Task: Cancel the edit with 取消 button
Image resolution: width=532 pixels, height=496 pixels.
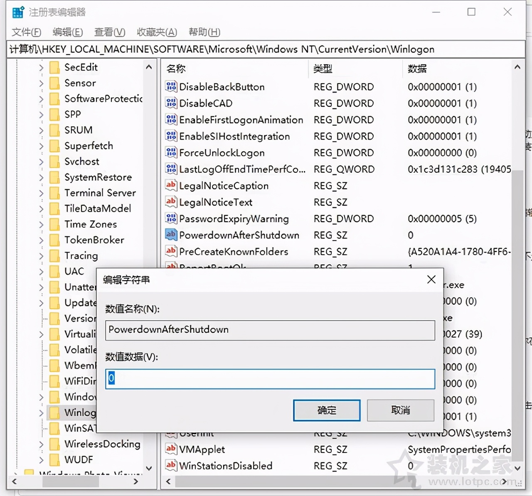Action: coord(401,410)
